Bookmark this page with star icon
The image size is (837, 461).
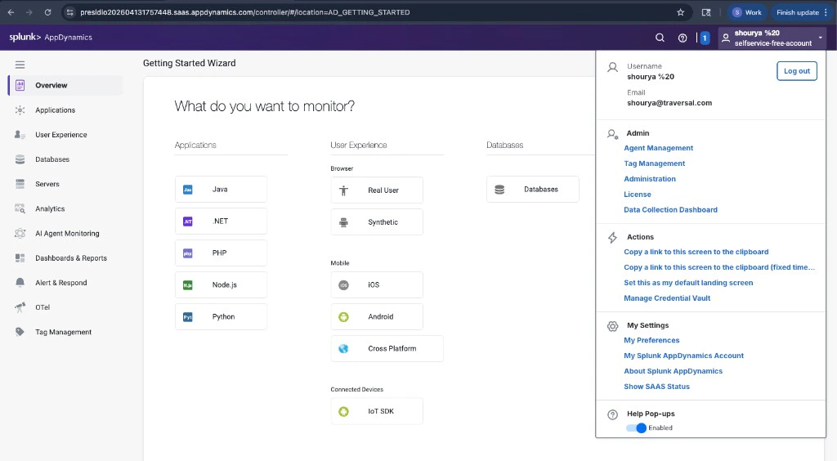[x=680, y=12]
